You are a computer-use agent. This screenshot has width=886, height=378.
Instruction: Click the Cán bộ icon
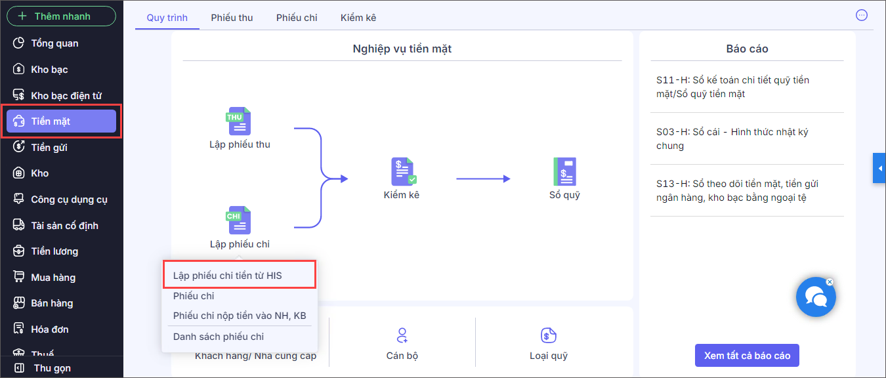[x=402, y=335]
